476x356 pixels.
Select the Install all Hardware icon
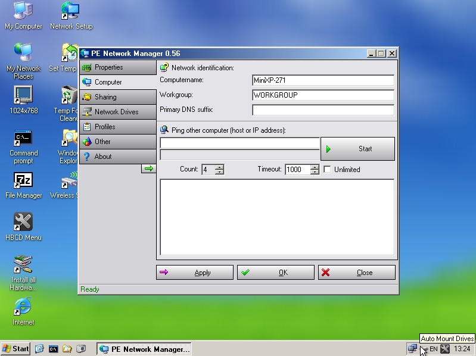click(23, 273)
